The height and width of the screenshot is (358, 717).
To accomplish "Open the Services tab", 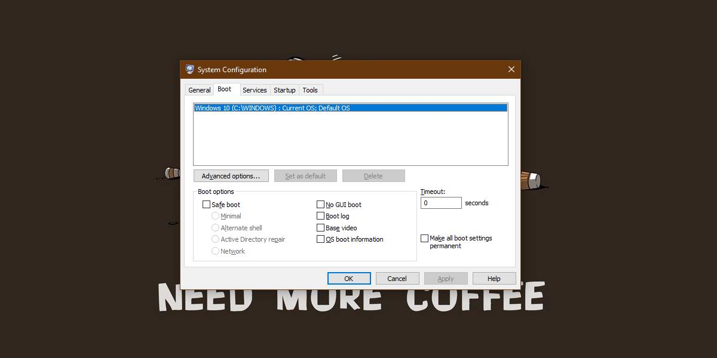I will pos(255,90).
